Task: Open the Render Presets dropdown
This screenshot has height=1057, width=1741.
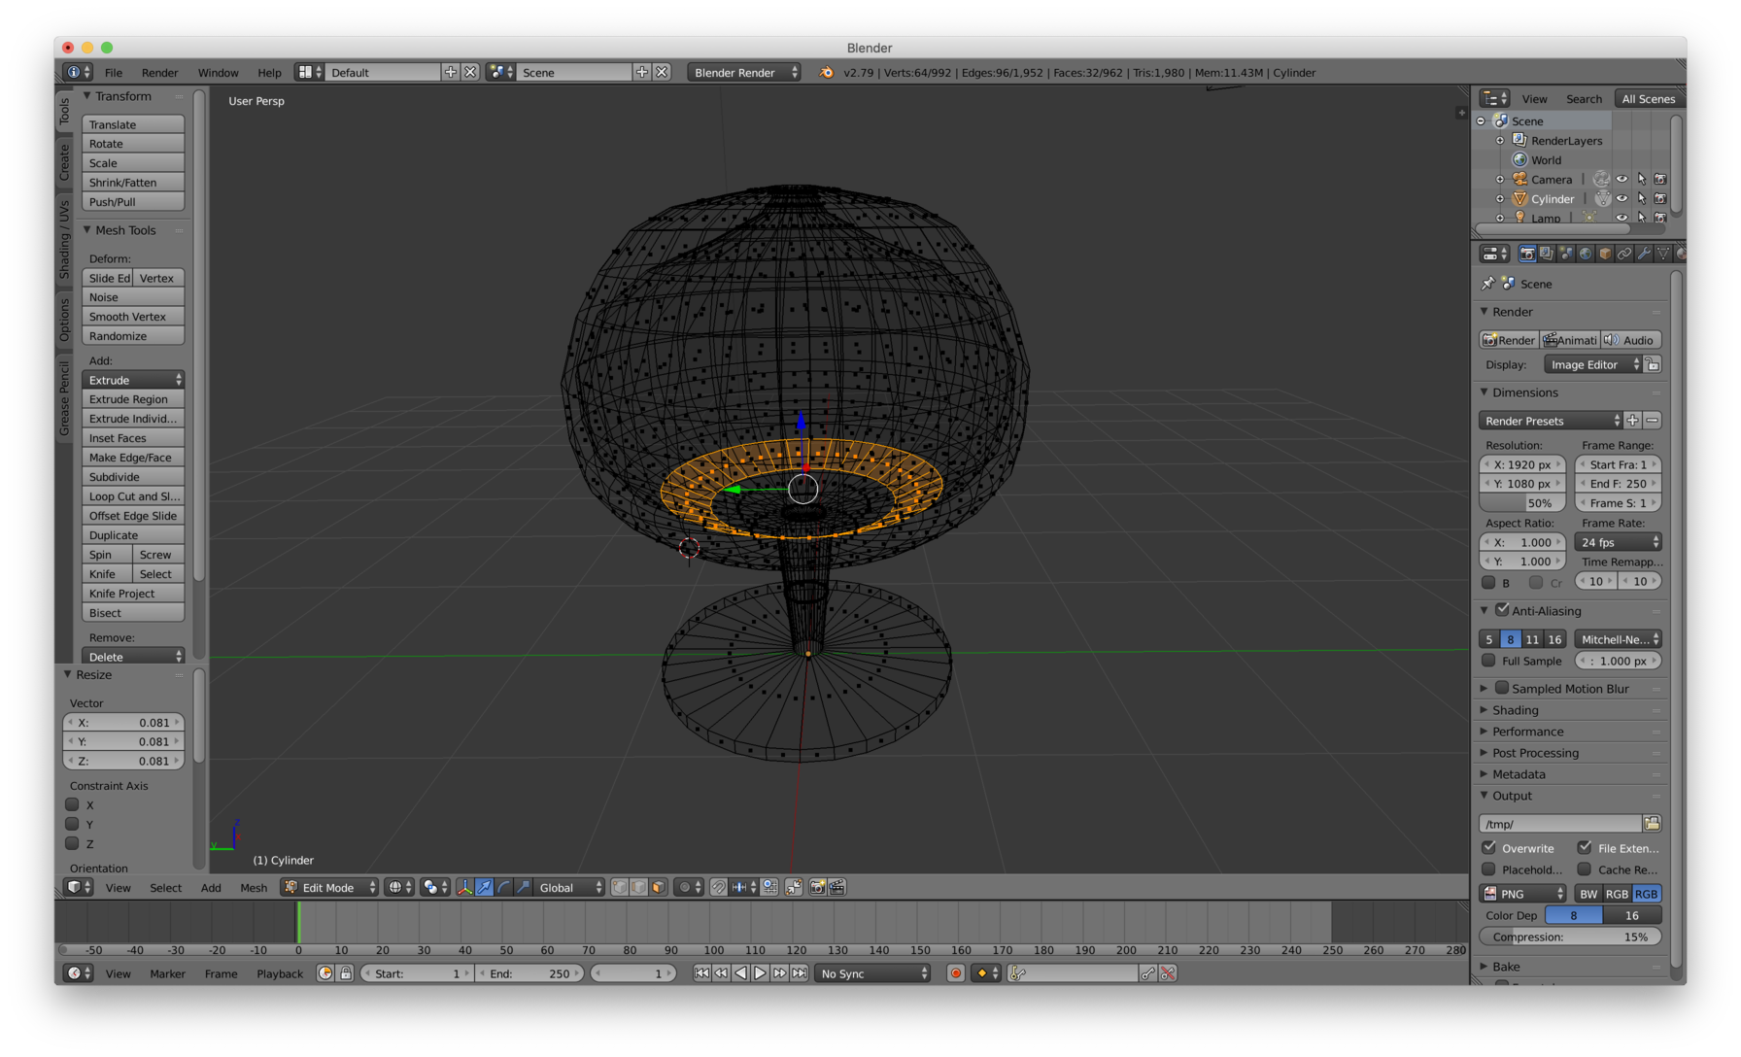Action: [1551, 421]
